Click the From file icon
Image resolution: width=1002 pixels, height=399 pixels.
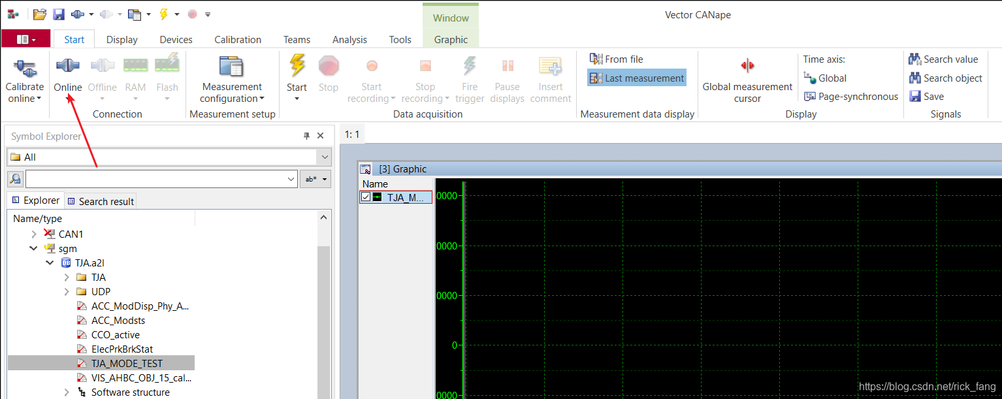pos(596,59)
